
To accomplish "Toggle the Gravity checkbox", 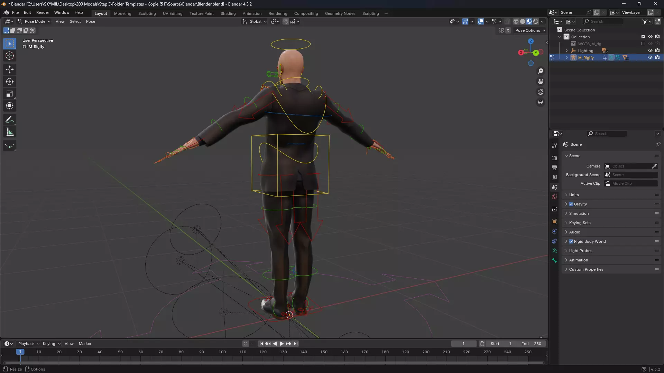I will 571,204.
